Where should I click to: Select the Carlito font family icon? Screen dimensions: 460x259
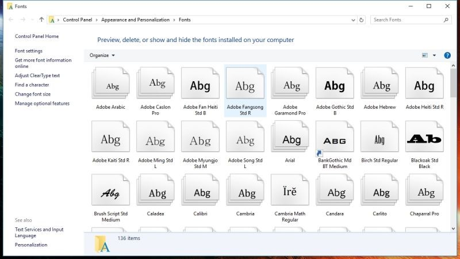coord(379,190)
